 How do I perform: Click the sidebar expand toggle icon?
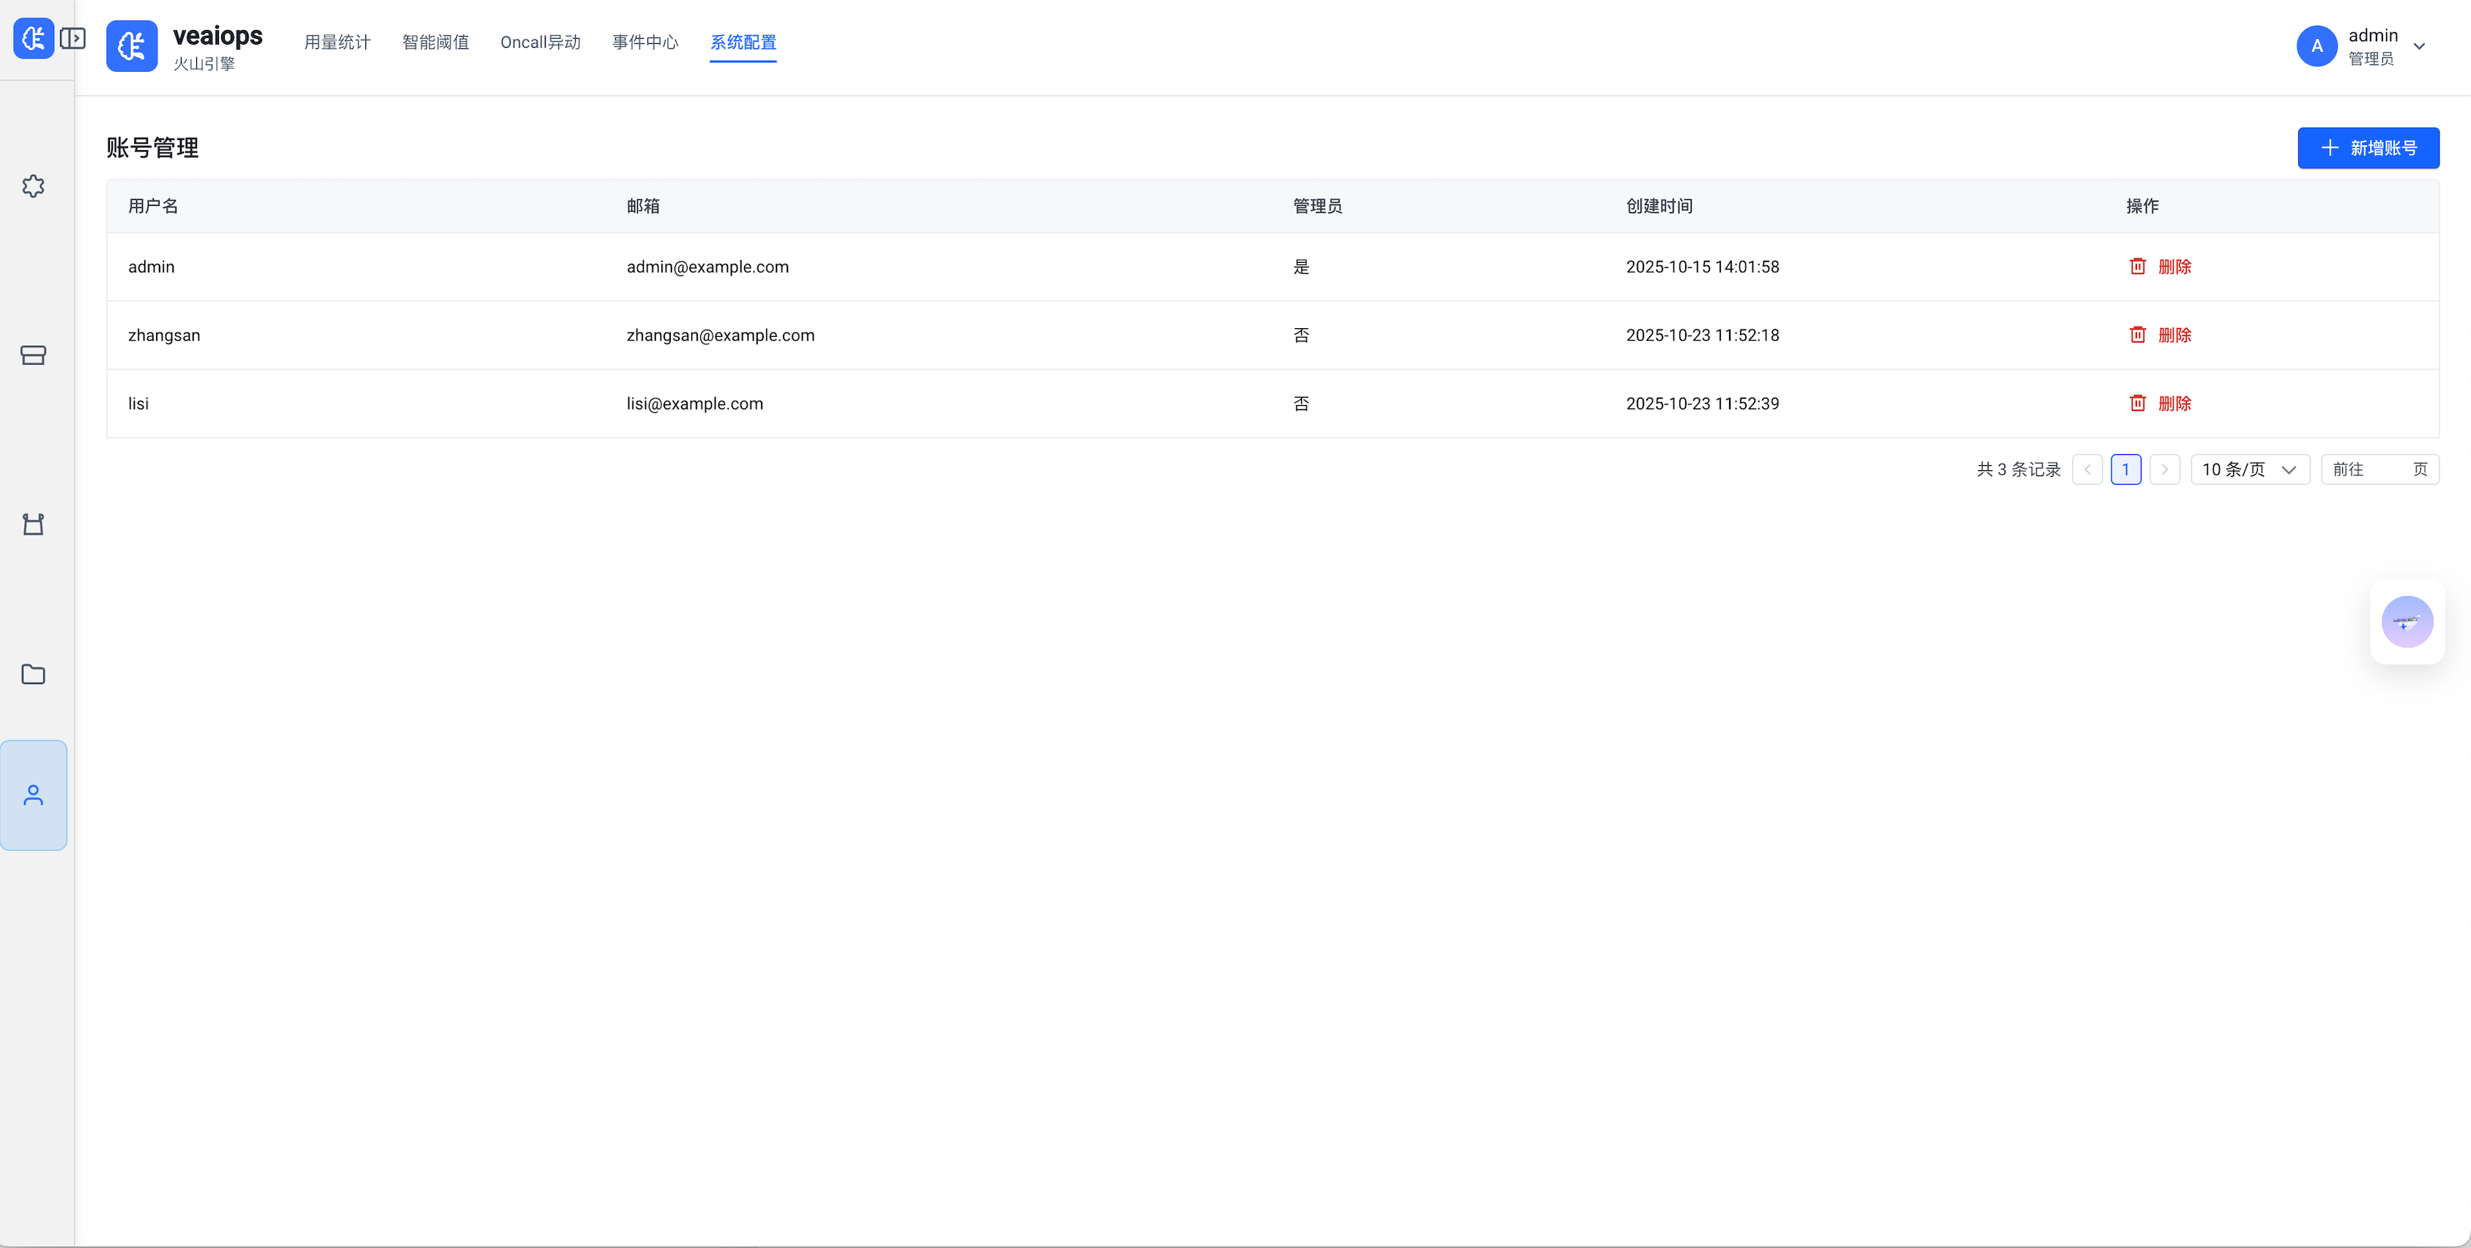pyautogui.click(x=73, y=38)
